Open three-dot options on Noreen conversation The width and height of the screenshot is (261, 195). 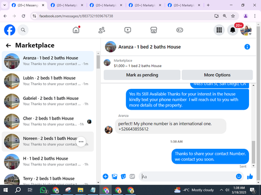point(81,141)
